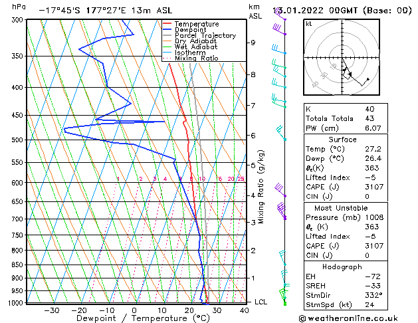Click the hPa unit label

point(19,7)
